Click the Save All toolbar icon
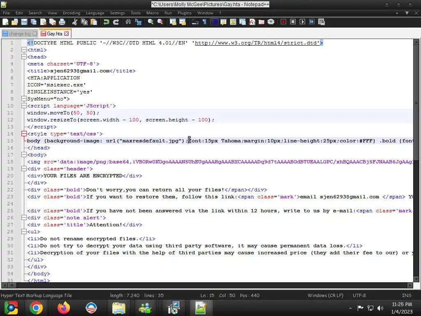 pyautogui.click(x=34, y=22)
